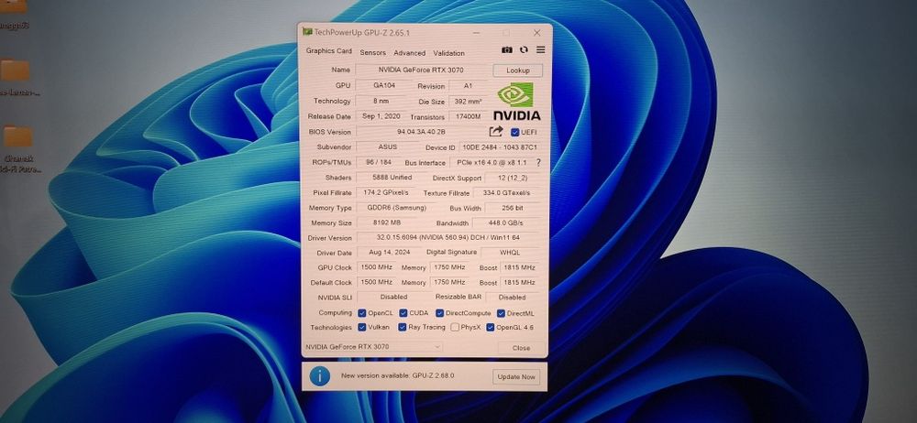Click the Update Now button
Image resolution: width=917 pixels, height=423 pixels.
tap(515, 377)
